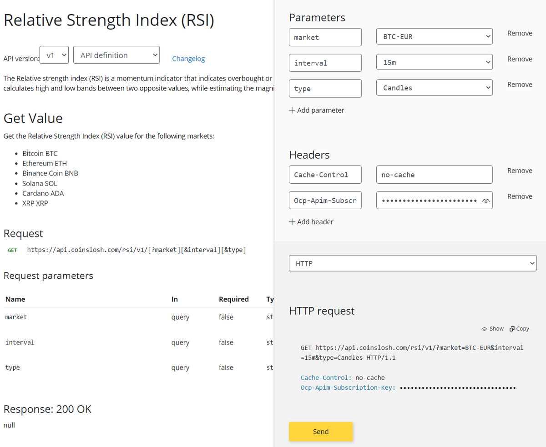This screenshot has width=546, height=447.
Task: Click the Cache-Control line in HTTP request
Action: pos(343,377)
